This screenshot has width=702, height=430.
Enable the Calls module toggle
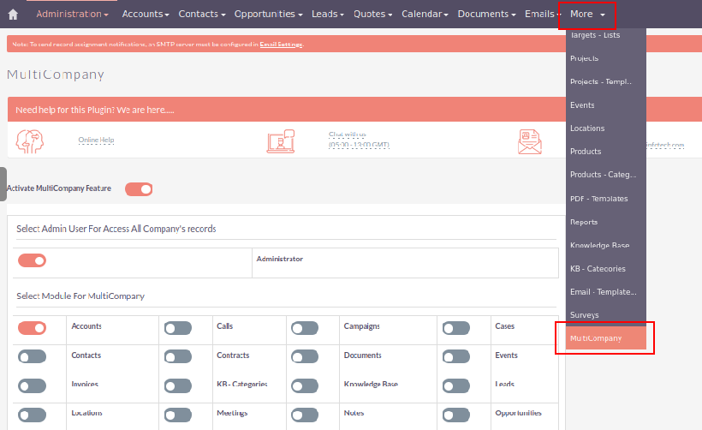pyautogui.click(x=177, y=328)
